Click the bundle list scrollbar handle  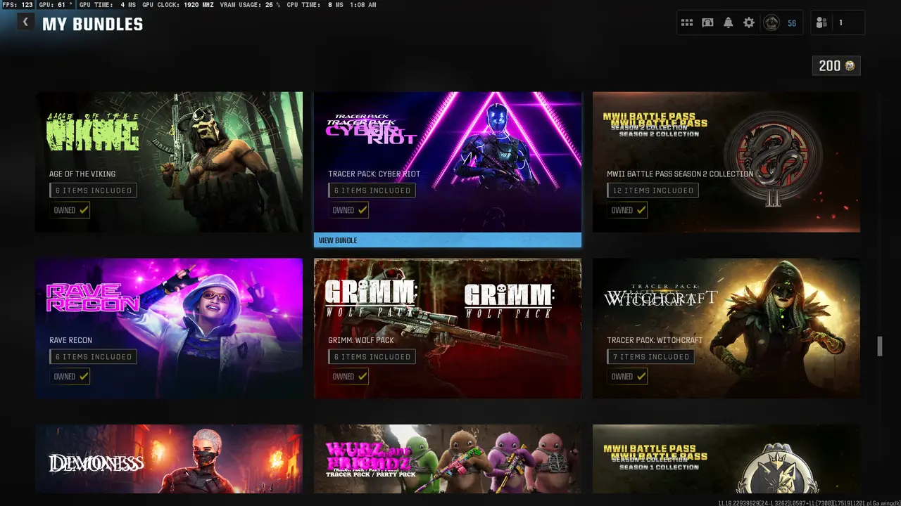pyautogui.click(x=879, y=346)
